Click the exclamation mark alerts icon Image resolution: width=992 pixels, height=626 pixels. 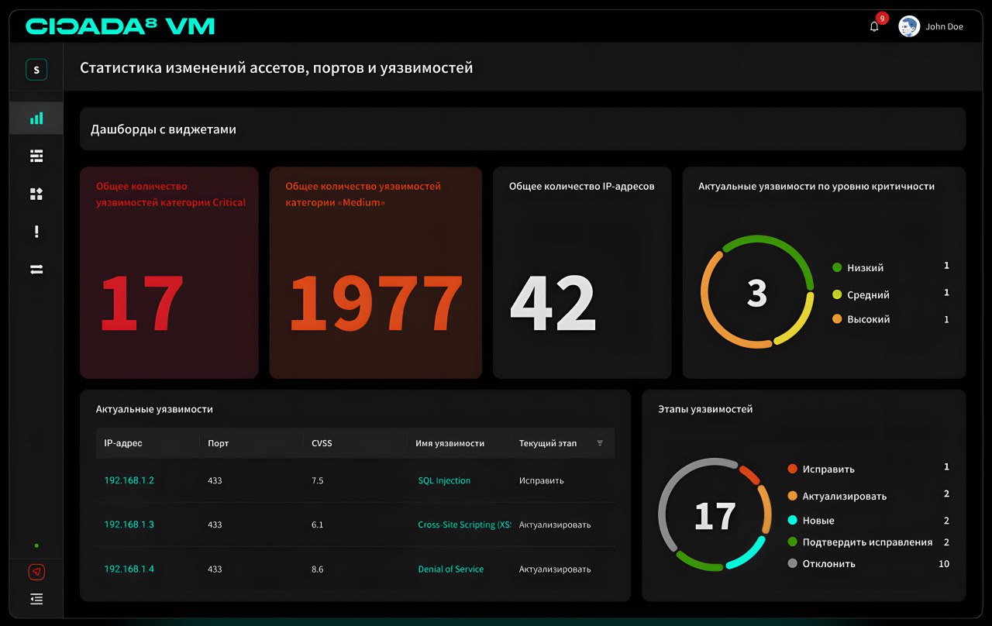coord(36,231)
